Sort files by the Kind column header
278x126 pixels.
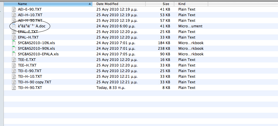coord(191,4)
